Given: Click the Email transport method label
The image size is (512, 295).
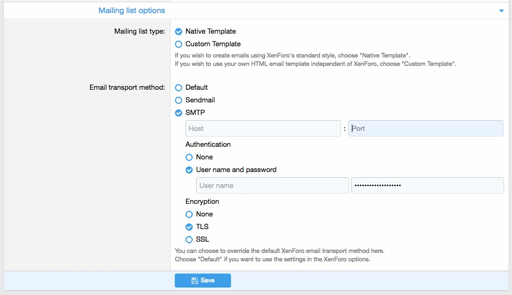Looking at the screenshot, I should coord(127,87).
